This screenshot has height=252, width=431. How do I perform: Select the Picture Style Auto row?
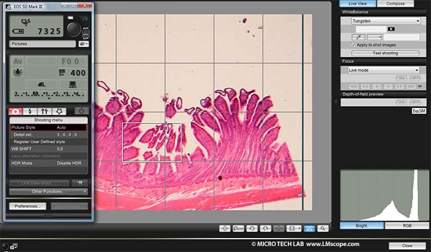click(x=48, y=127)
